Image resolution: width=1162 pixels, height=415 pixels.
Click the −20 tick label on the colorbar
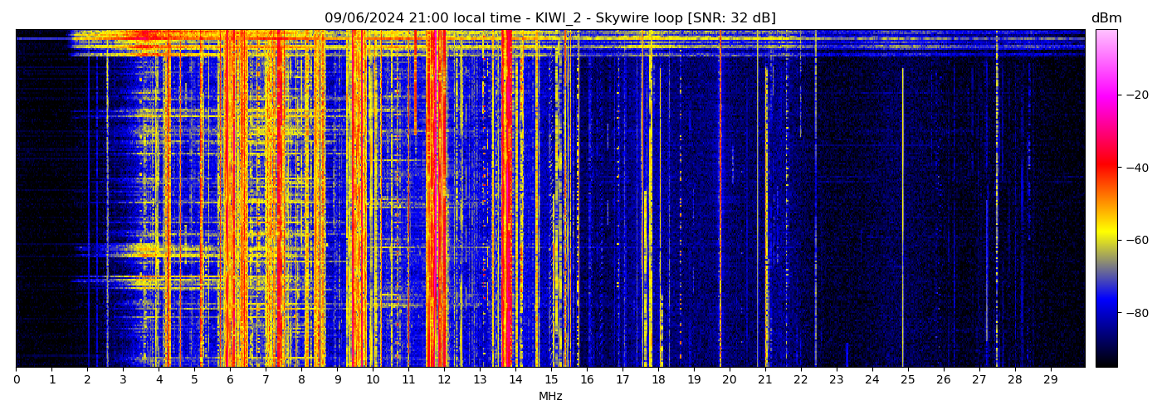[1137, 95]
